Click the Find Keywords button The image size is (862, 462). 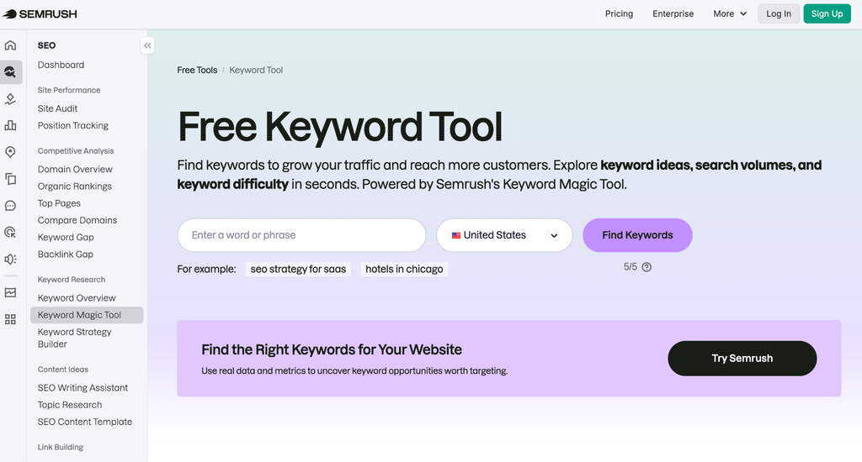637,235
